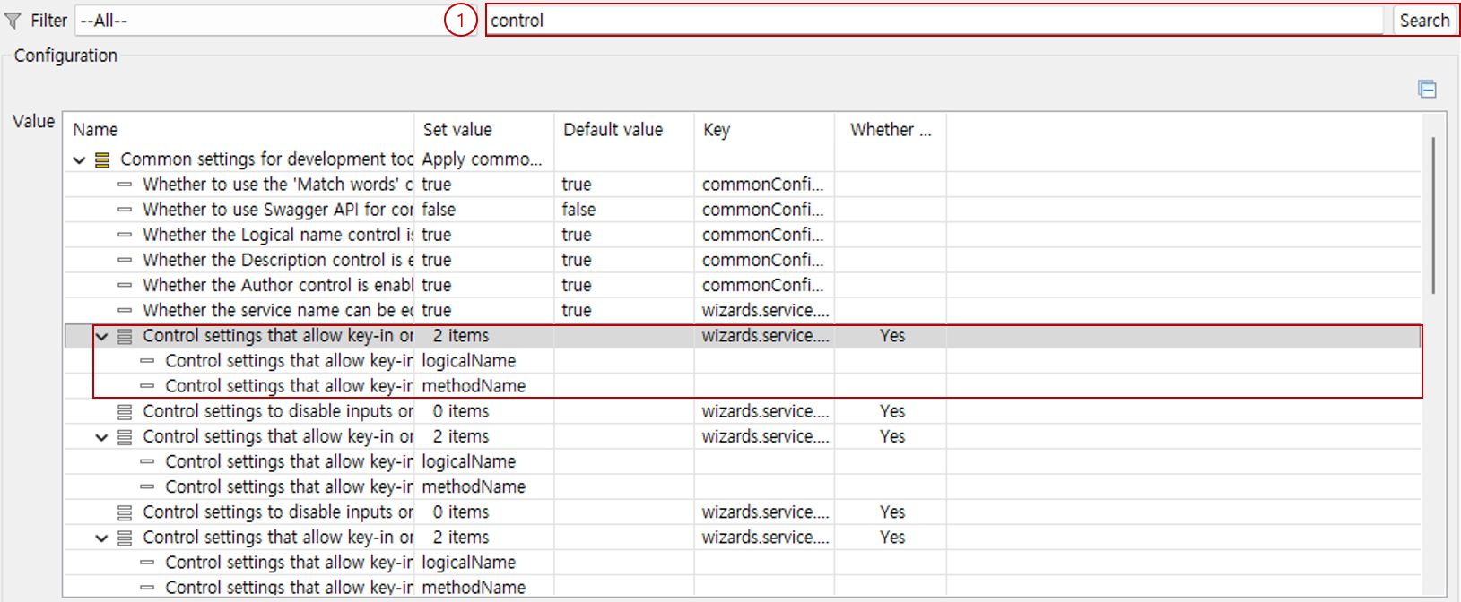Click the vertical scrollbar of the configuration table
This screenshot has height=602, width=1461.
(x=1432, y=215)
